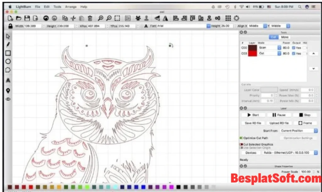Uncheck Output Yes for the Scan layer

coord(294,48)
